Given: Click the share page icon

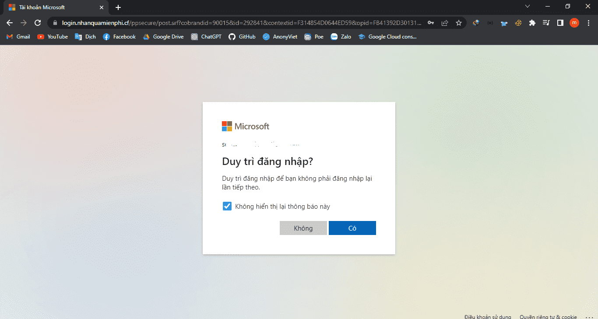Looking at the screenshot, I should pos(445,23).
